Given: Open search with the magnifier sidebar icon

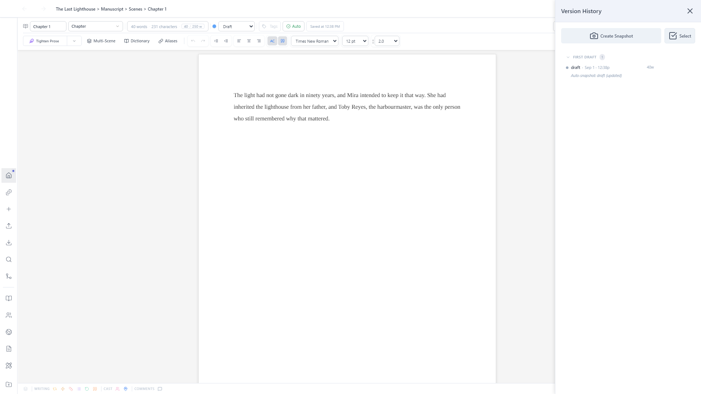Looking at the screenshot, I should tap(9, 259).
